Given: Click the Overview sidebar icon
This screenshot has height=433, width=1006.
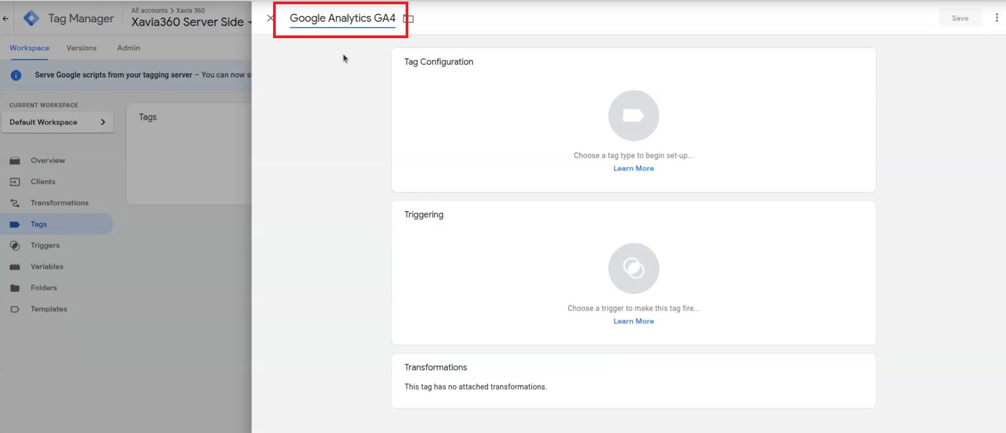Looking at the screenshot, I should click(x=15, y=161).
